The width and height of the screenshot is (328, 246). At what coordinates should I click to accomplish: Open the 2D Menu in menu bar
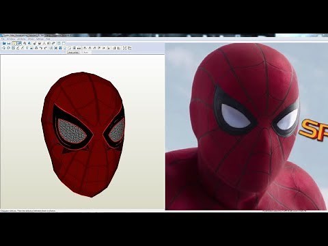(x=21, y=39)
